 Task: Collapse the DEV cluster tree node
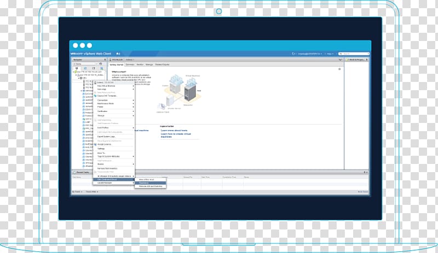(x=79, y=78)
